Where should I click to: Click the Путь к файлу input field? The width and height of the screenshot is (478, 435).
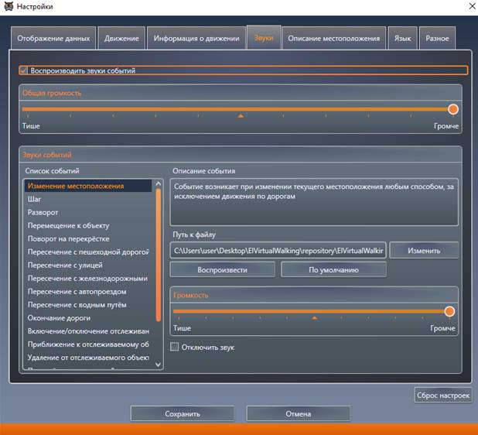278,251
